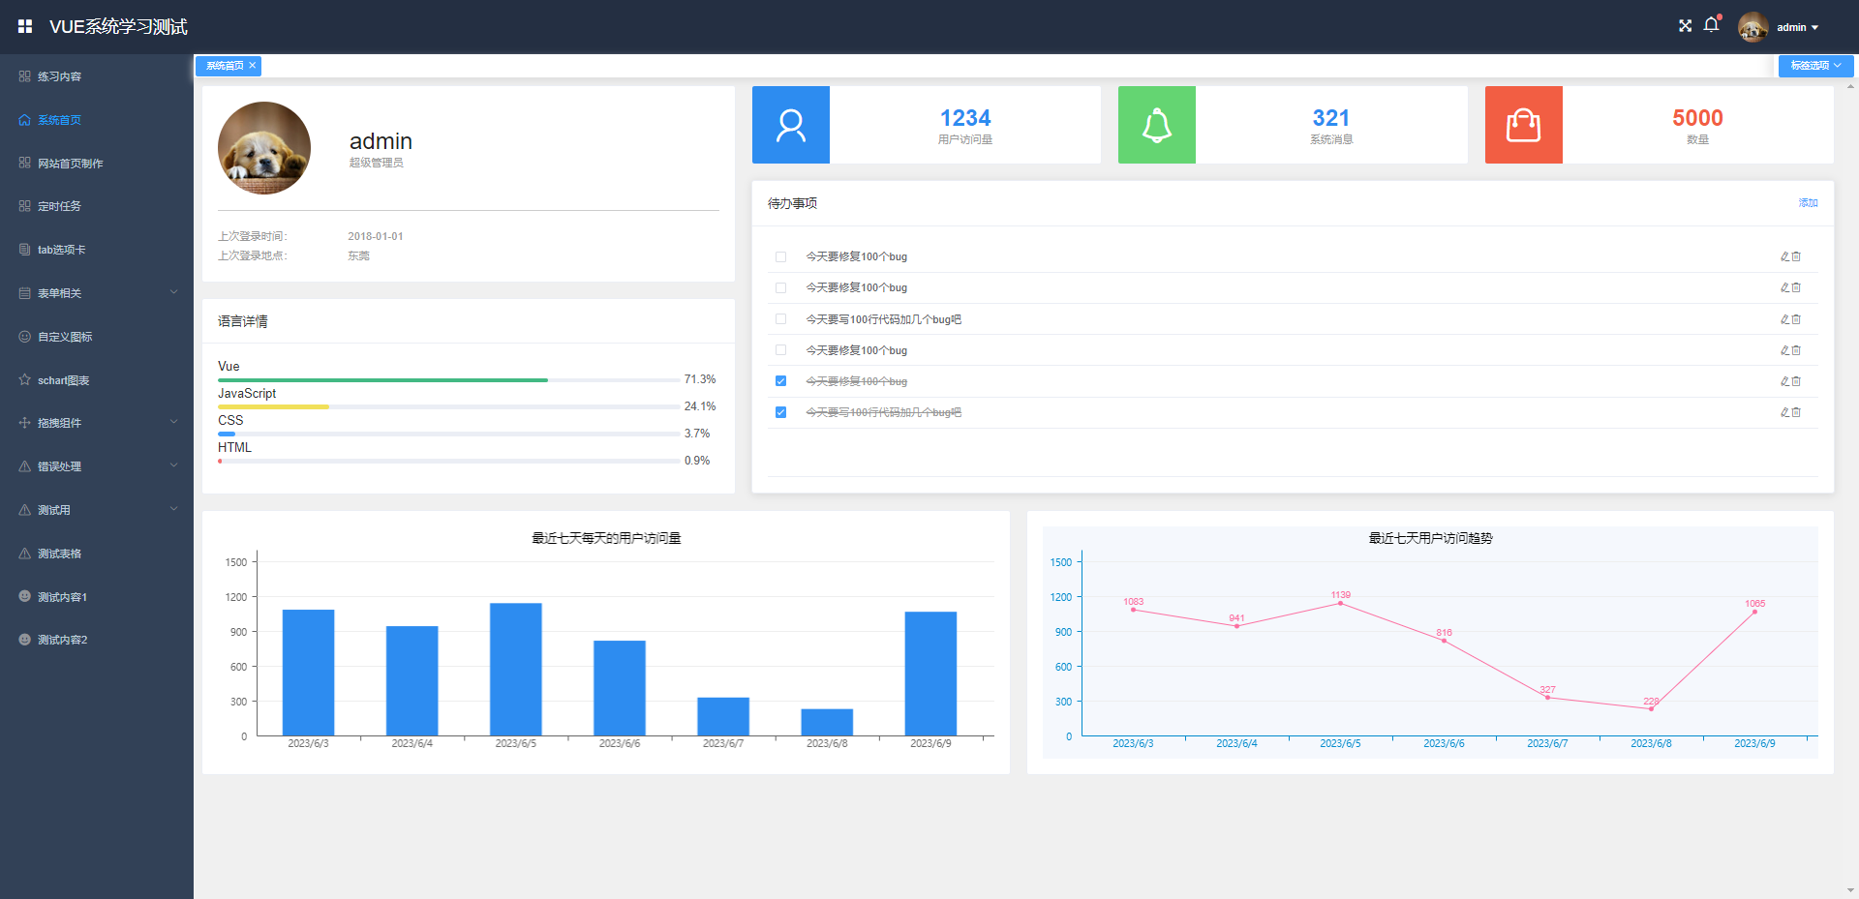
Task: Close the 系统首页 tab with its x
Action: point(253,66)
